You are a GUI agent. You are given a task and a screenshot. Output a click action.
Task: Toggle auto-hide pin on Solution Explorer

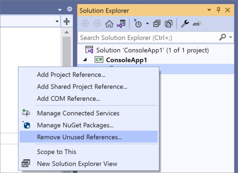(218, 10)
